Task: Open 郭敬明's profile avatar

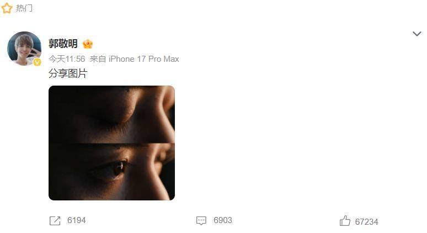Action: (x=24, y=49)
